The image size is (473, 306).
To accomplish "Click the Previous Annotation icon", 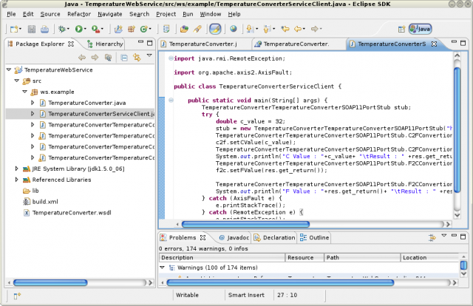I will (266, 29).
